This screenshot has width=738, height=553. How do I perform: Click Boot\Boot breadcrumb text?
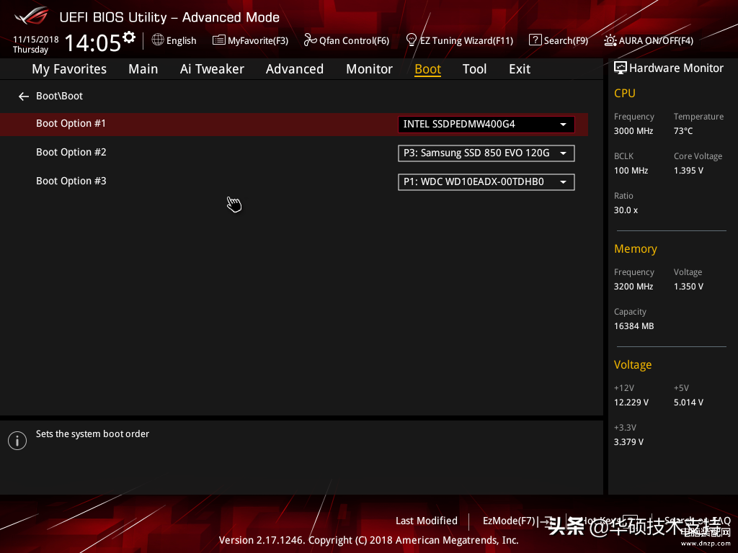point(59,96)
